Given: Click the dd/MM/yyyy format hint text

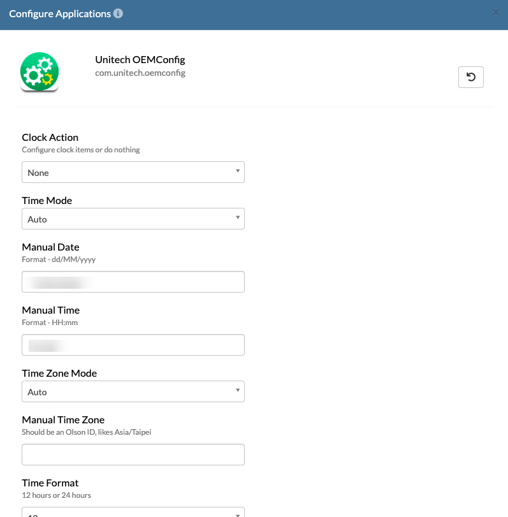Looking at the screenshot, I should point(59,259).
